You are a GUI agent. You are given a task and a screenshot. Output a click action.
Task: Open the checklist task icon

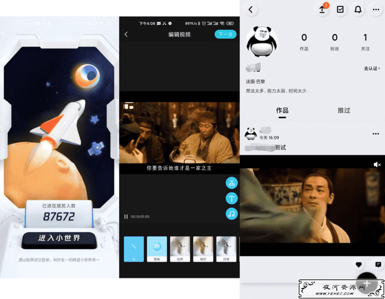point(340,10)
